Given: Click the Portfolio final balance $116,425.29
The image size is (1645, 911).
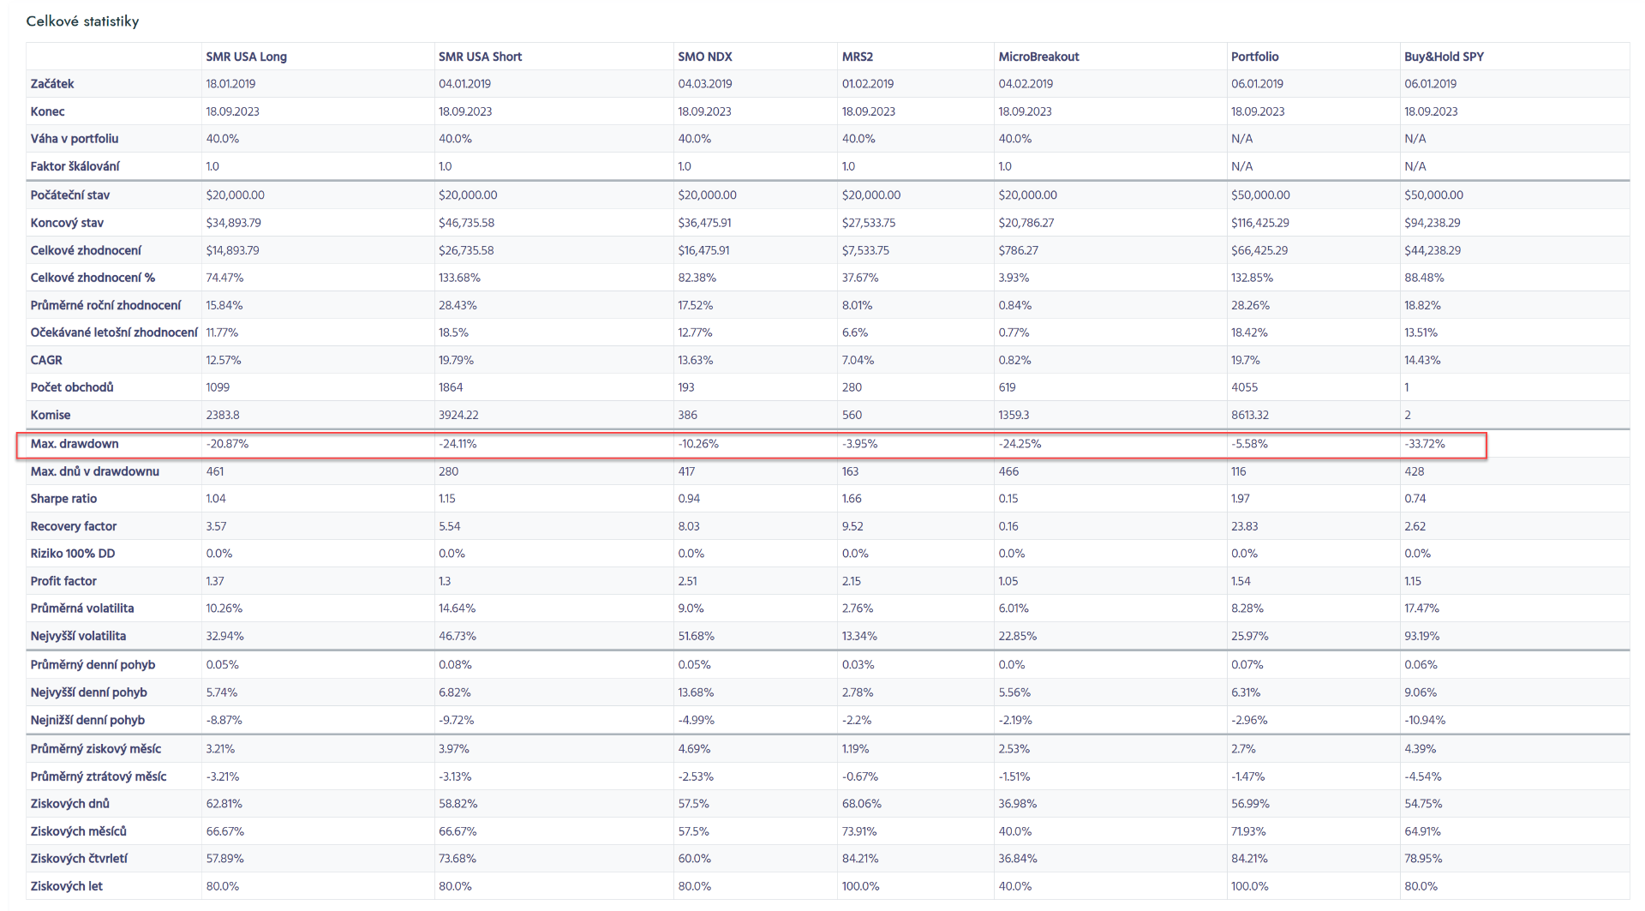Looking at the screenshot, I should point(1259,223).
